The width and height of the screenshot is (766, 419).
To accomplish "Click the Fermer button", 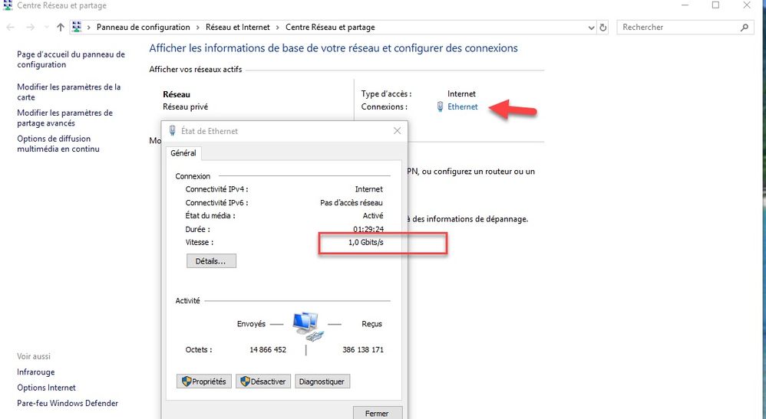I will pyautogui.click(x=377, y=414).
